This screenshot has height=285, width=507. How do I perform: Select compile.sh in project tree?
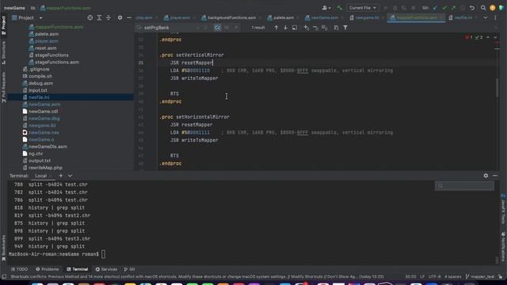40,76
